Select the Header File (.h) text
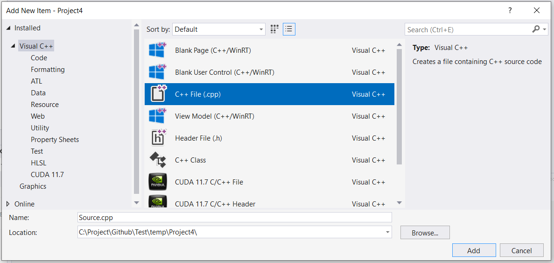 [x=198, y=138]
